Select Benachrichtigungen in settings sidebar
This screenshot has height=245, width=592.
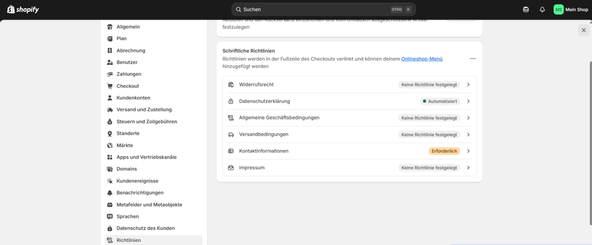[x=140, y=193]
